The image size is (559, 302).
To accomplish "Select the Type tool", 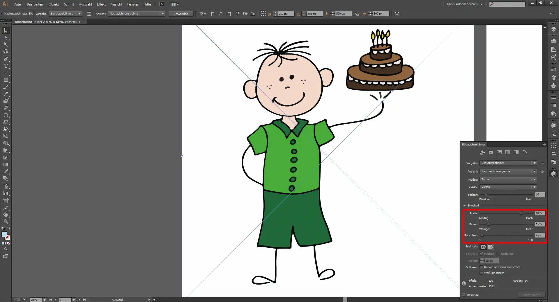I will tap(6, 66).
